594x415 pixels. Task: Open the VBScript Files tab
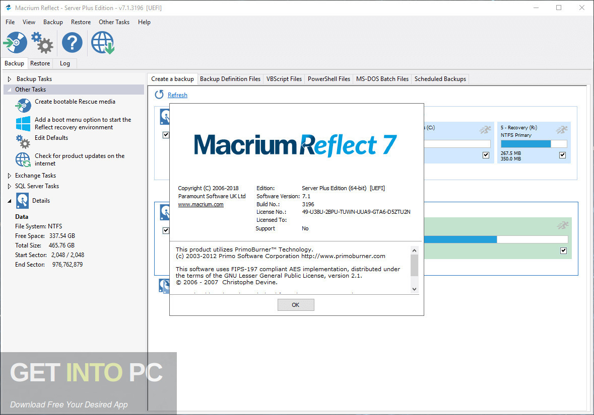(x=284, y=79)
